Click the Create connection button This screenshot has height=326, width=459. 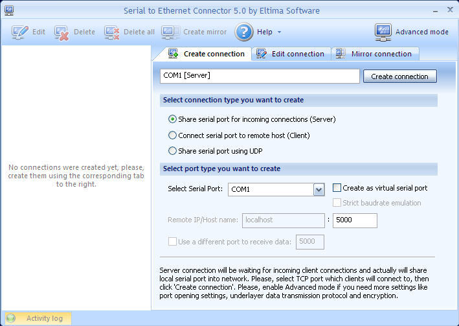[x=400, y=76]
